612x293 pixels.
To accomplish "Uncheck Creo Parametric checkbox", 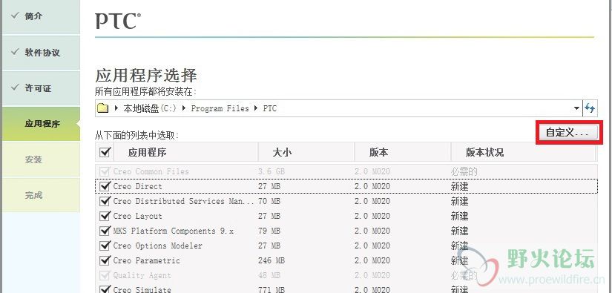I will pos(105,260).
